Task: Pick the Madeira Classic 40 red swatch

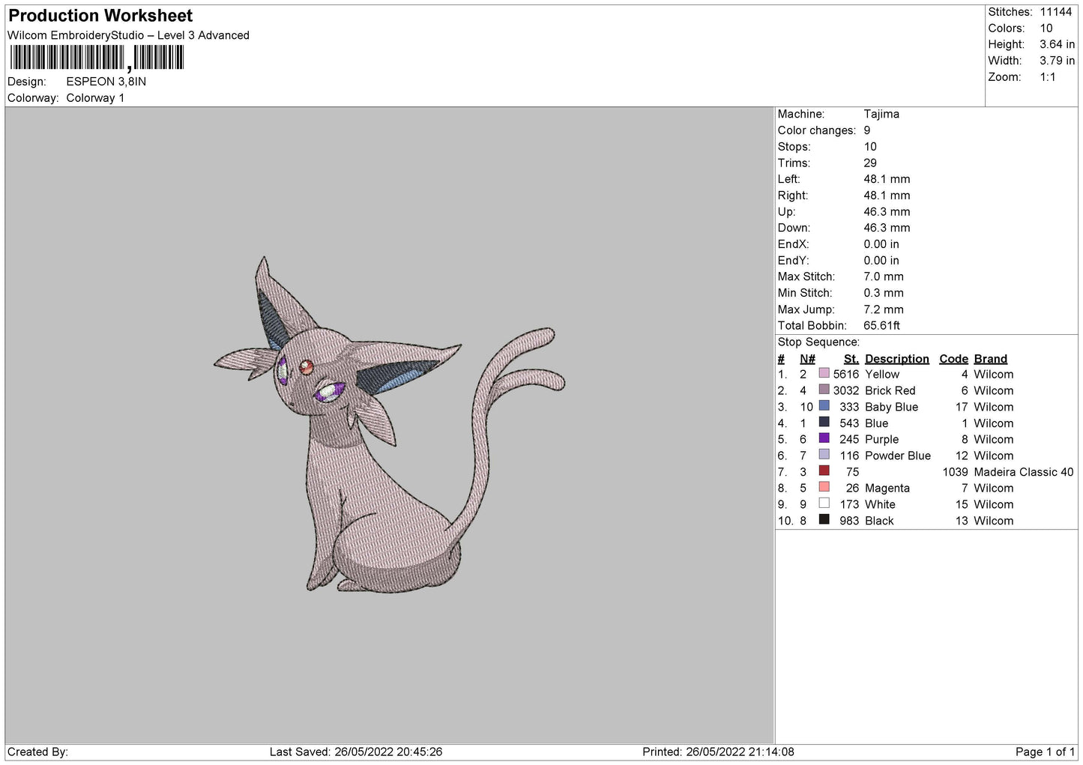Action: click(824, 471)
